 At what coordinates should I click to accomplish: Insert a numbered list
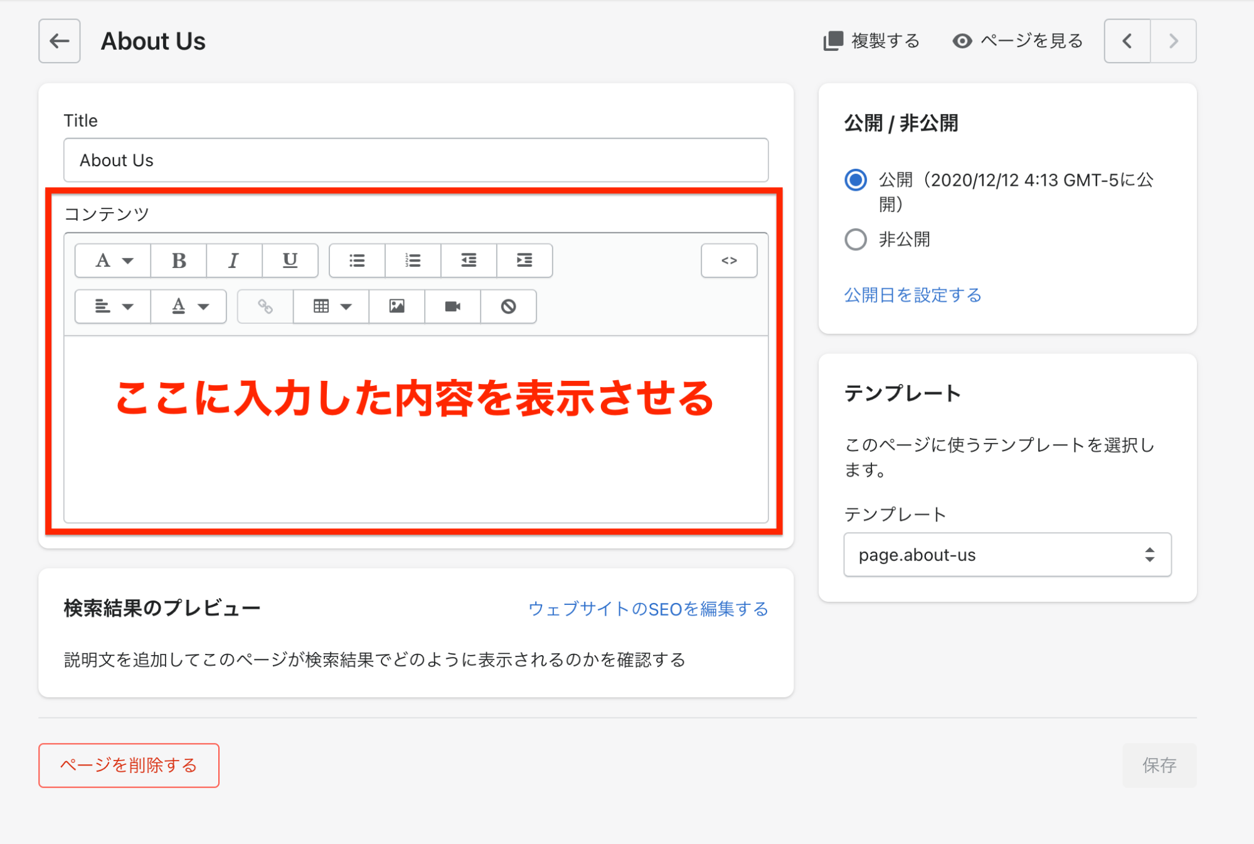click(413, 260)
